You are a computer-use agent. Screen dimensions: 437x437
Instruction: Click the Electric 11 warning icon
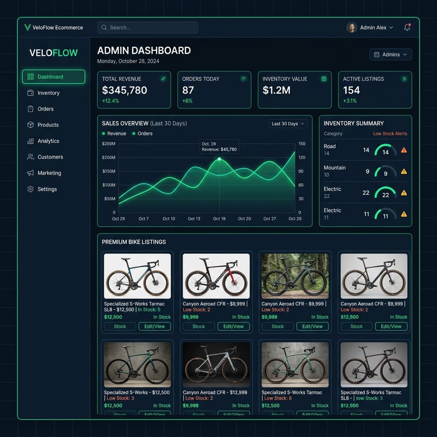404,214
